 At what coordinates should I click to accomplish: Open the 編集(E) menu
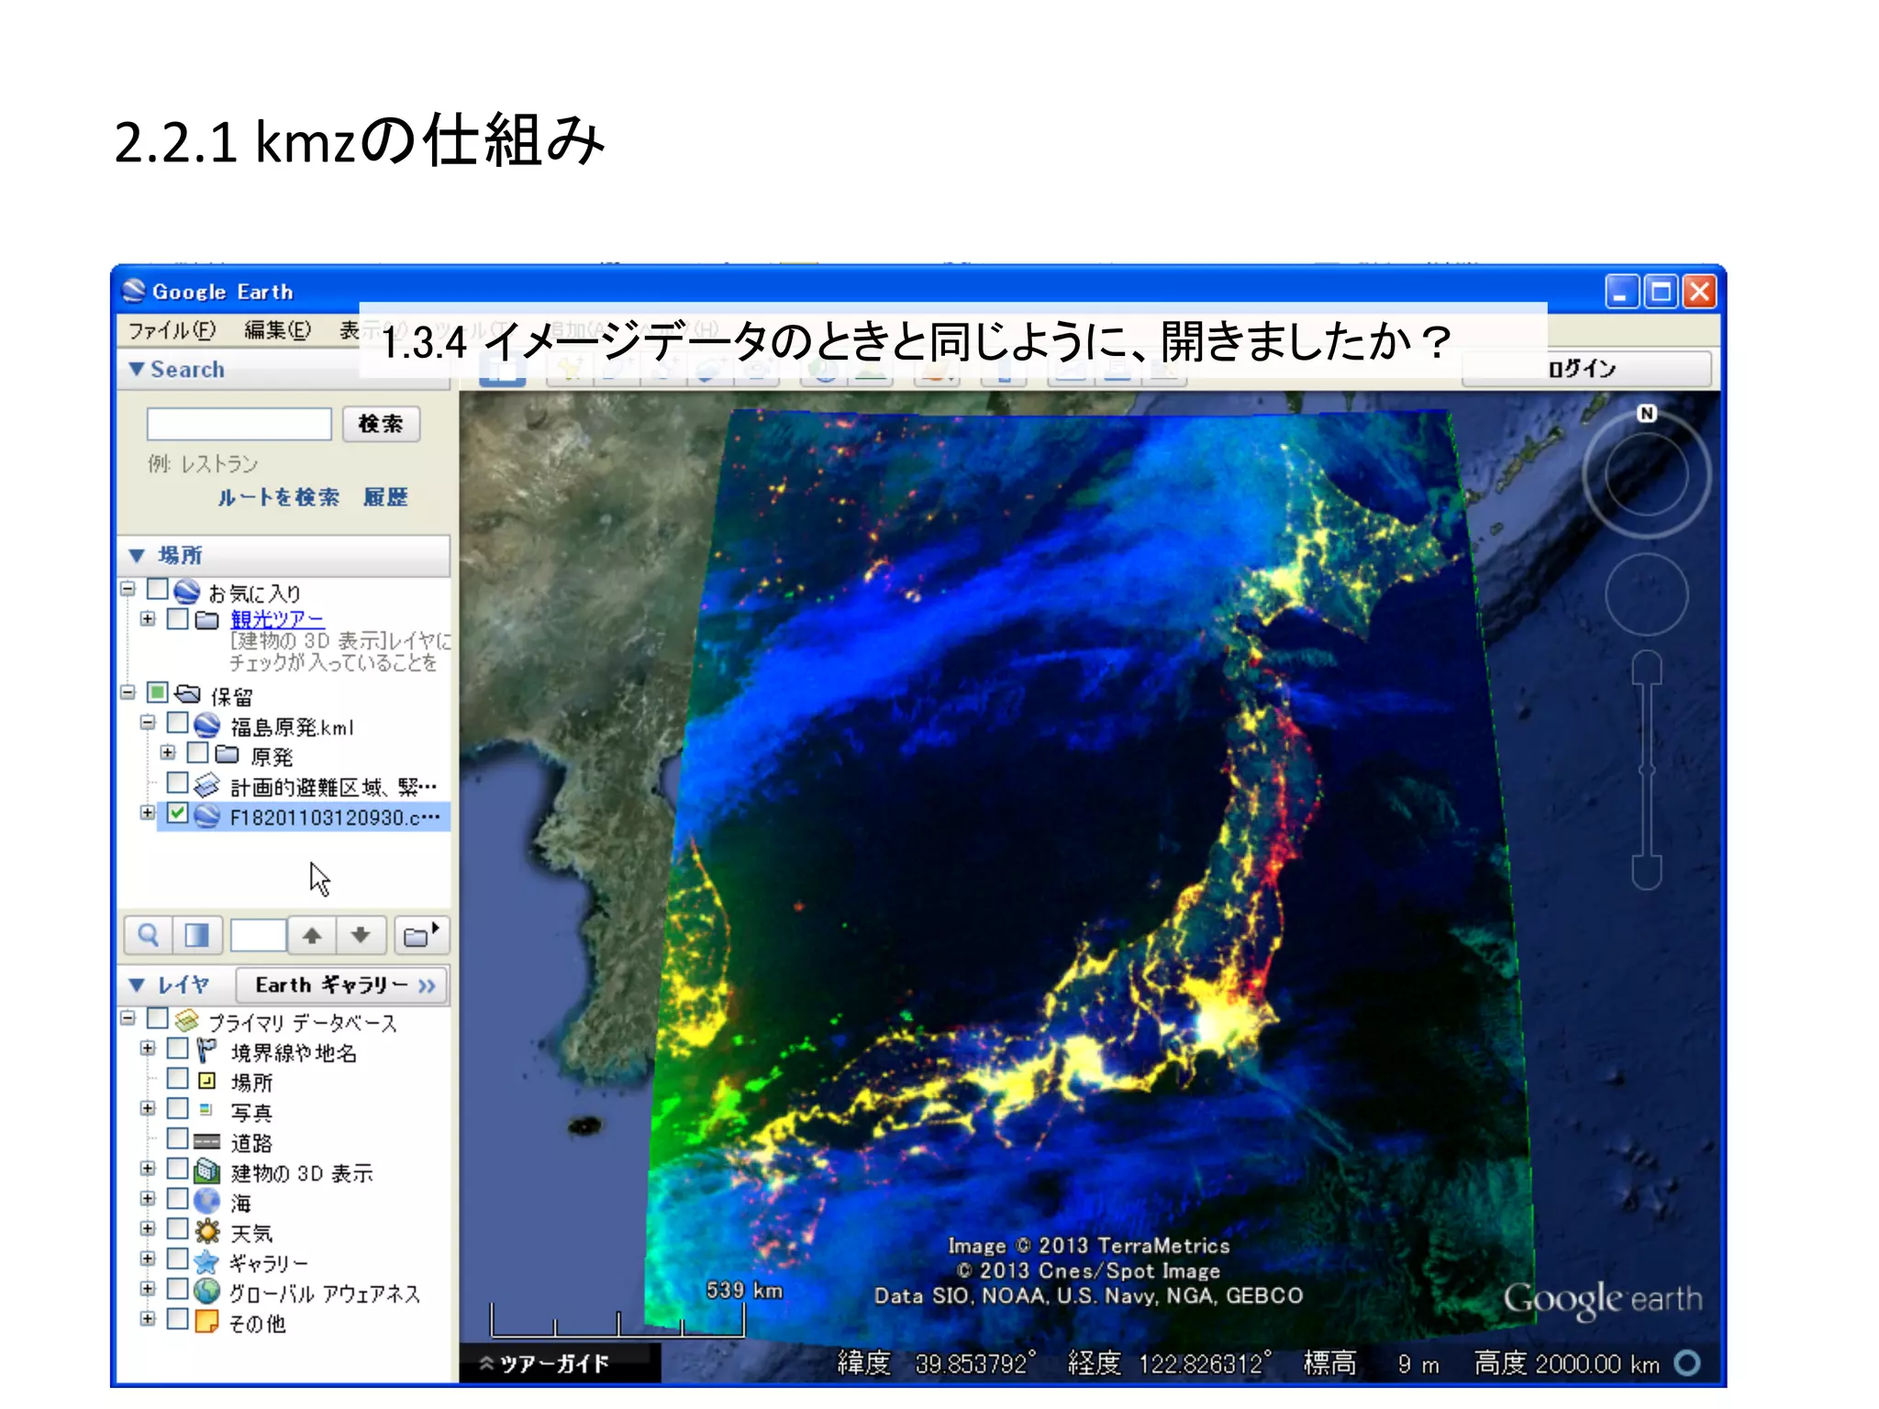277,330
